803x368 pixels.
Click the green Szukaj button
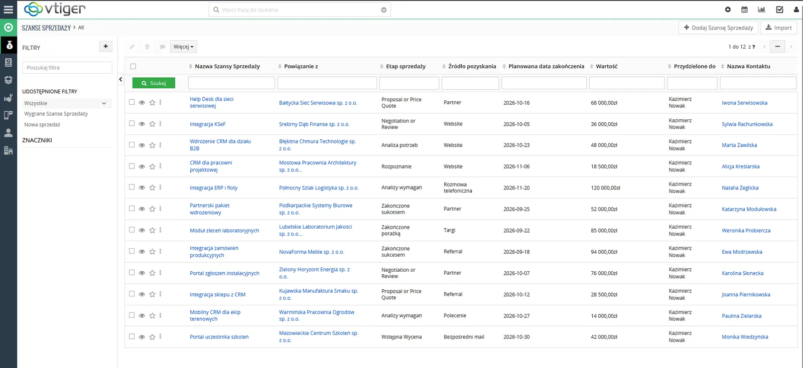click(x=154, y=83)
